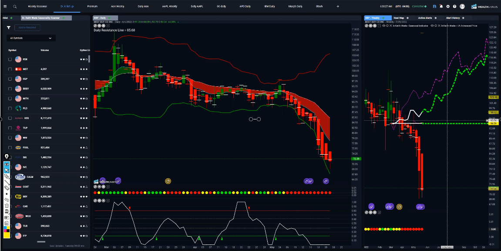Click the up-arrow circle on daily chart header
Image resolution: width=501 pixels, height=251 pixels.
click(103, 26)
